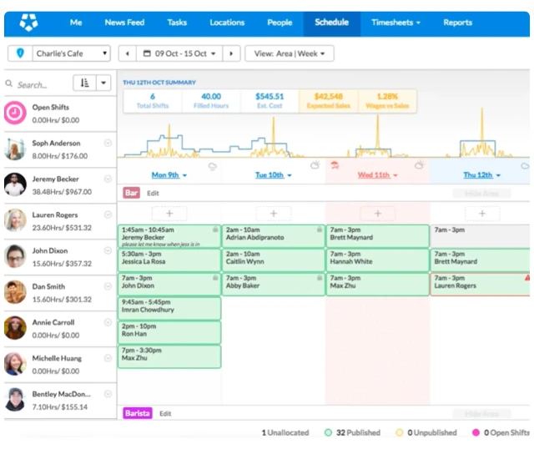Switch to the People tab
The height and width of the screenshot is (449, 534).
click(280, 23)
